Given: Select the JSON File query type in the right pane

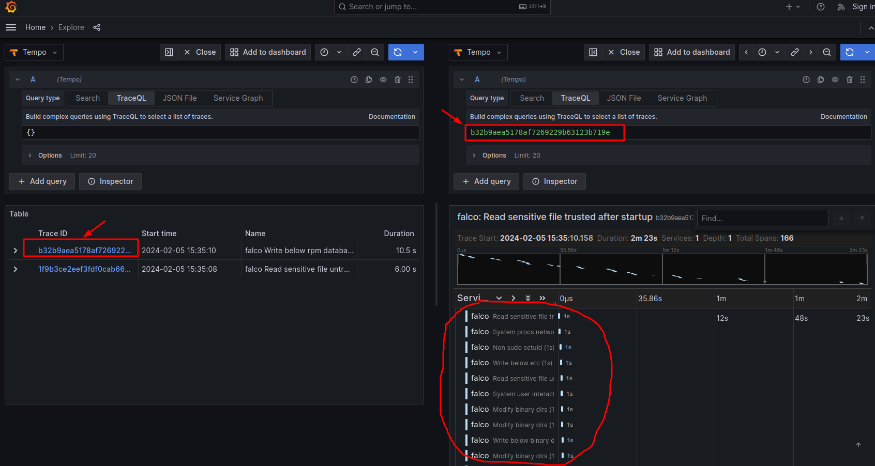Looking at the screenshot, I should pyautogui.click(x=624, y=98).
